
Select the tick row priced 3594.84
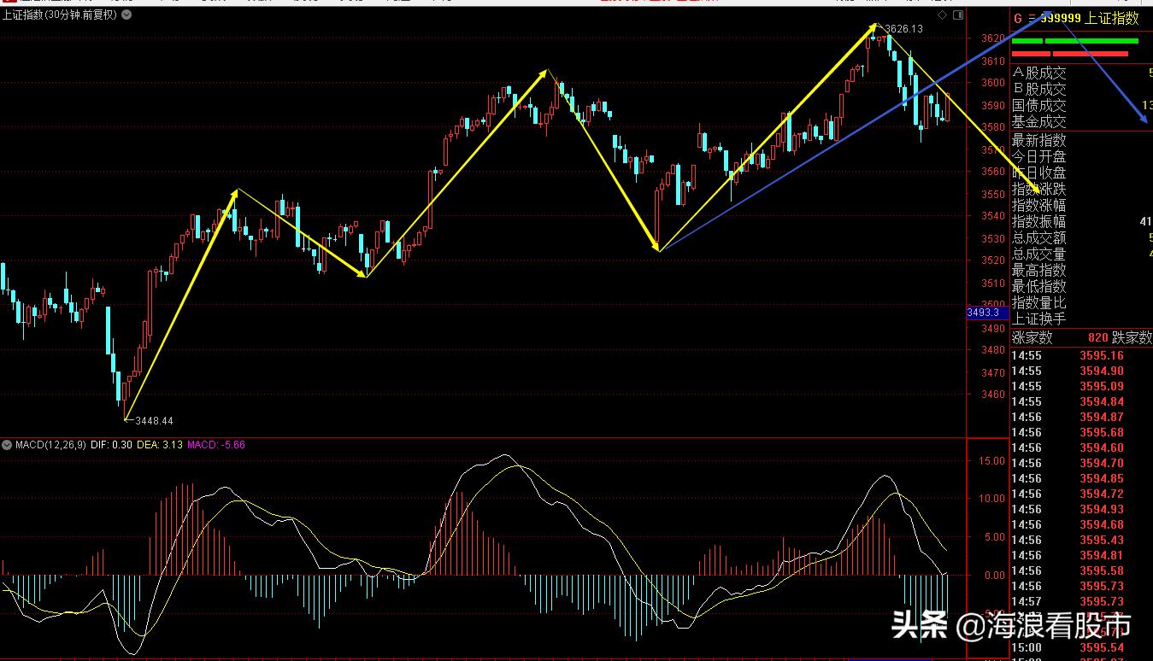point(1082,401)
